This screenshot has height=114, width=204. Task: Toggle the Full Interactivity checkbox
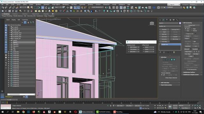point(187,69)
